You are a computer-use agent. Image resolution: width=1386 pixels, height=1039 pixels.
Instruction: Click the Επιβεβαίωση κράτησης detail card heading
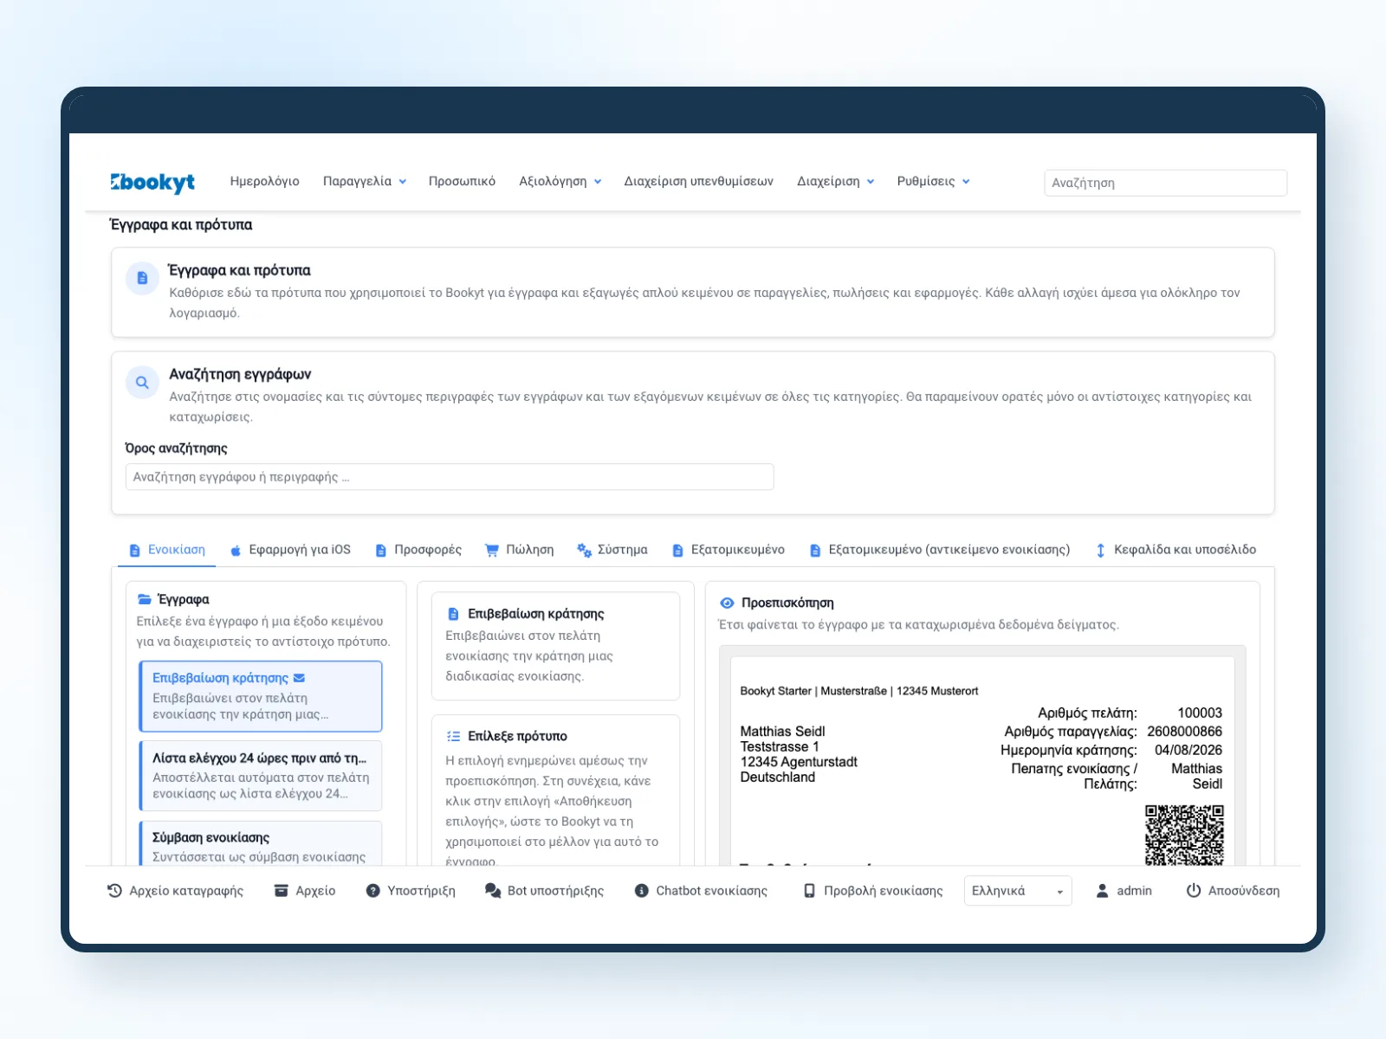click(x=536, y=614)
